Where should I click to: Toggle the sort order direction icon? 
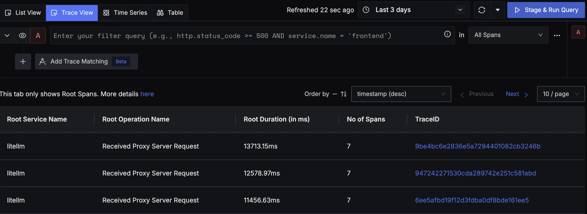coord(343,94)
